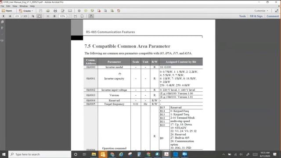The image size is (281, 158).
Task: Click the Cortana circle icon
Action: pos(76,154)
